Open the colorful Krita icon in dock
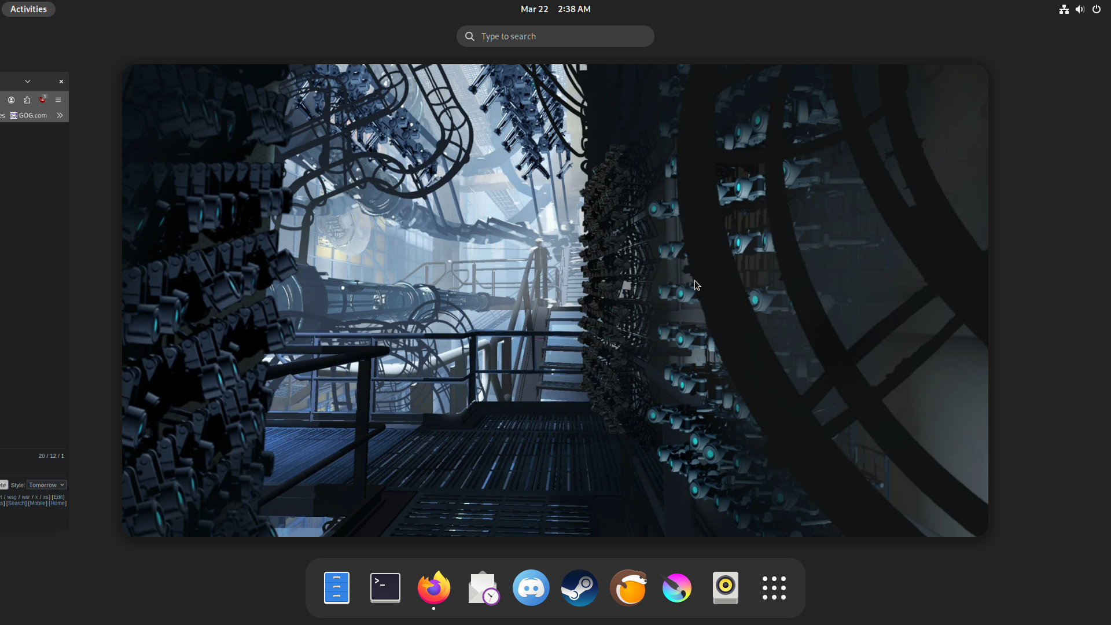The width and height of the screenshot is (1111, 625). click(x=677, y=587)
